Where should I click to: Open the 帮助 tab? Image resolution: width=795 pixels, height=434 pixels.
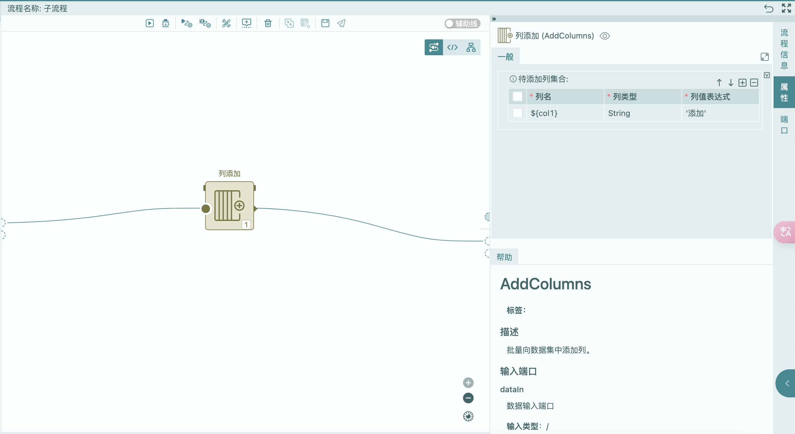pyautogui.click(x=504, y=257)
